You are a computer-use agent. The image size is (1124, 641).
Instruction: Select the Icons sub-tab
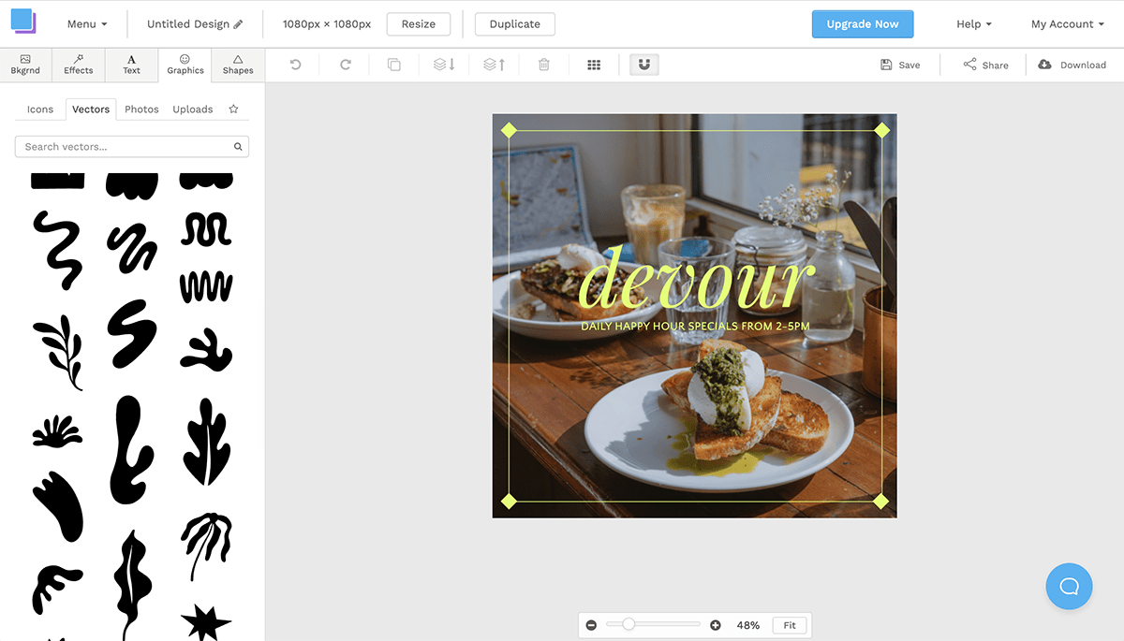(40, 109)
